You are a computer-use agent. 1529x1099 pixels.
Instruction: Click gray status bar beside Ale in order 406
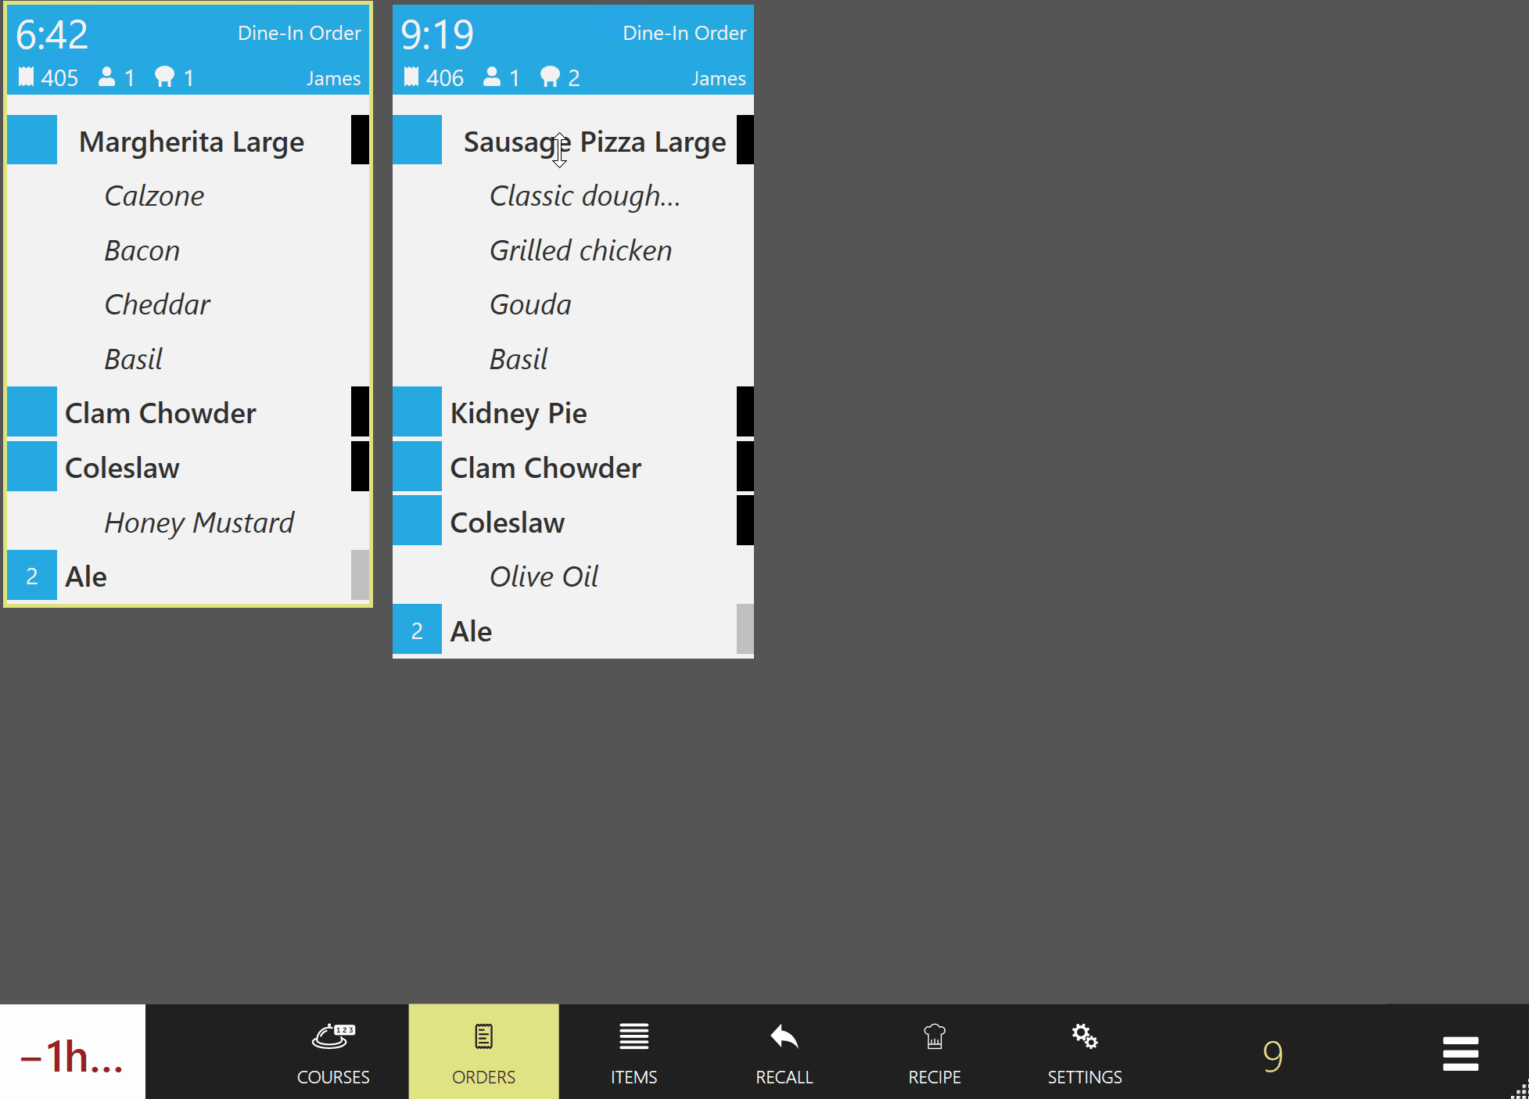click(x=745, y=630)
